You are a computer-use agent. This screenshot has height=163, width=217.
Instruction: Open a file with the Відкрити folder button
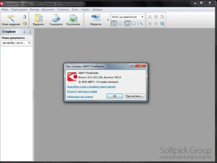coord(38,20)
